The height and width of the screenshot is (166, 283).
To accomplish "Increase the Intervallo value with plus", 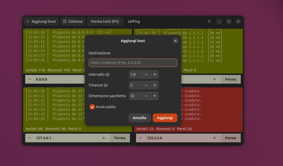I will pyautogui.click(x=155, y=74).
